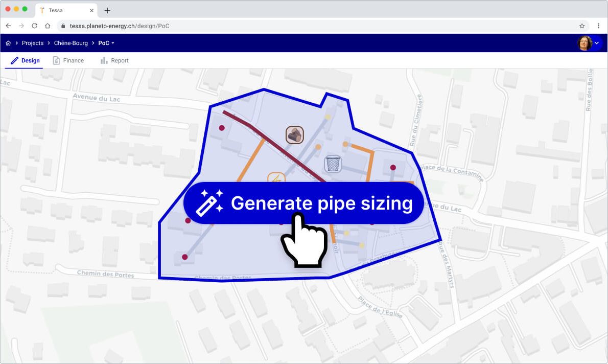This screenshot has height=364, width=608.
Task: Click the red node near Place de la Contamine
Action: click(393, 167)
